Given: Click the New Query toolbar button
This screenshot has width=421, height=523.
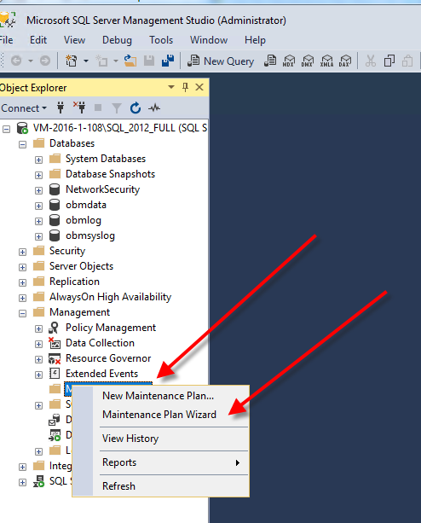Looking at the screenshot, I should (221, 61).
